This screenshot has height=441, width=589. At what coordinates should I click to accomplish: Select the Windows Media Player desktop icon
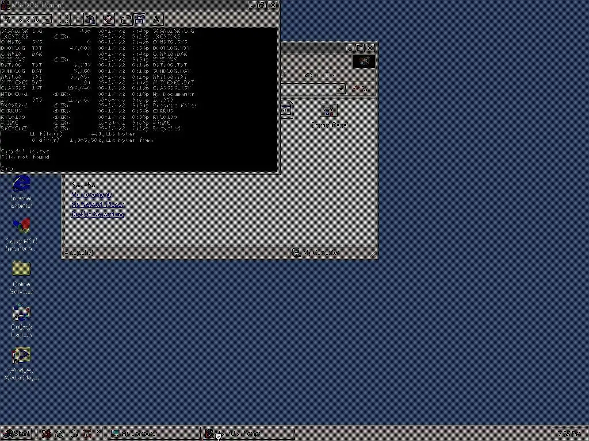(x=21, y=364)
